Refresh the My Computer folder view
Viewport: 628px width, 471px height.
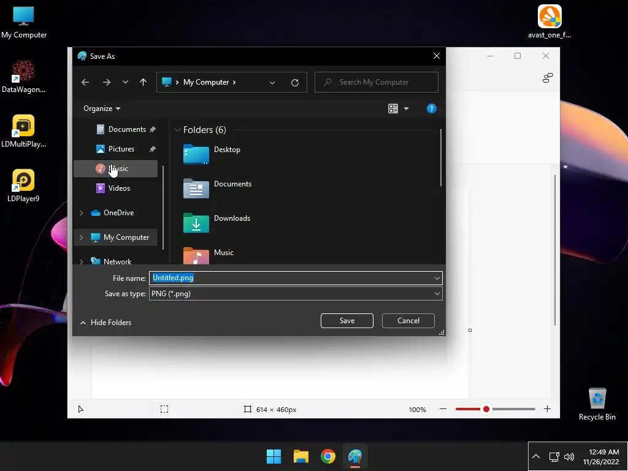click(295, 83)
